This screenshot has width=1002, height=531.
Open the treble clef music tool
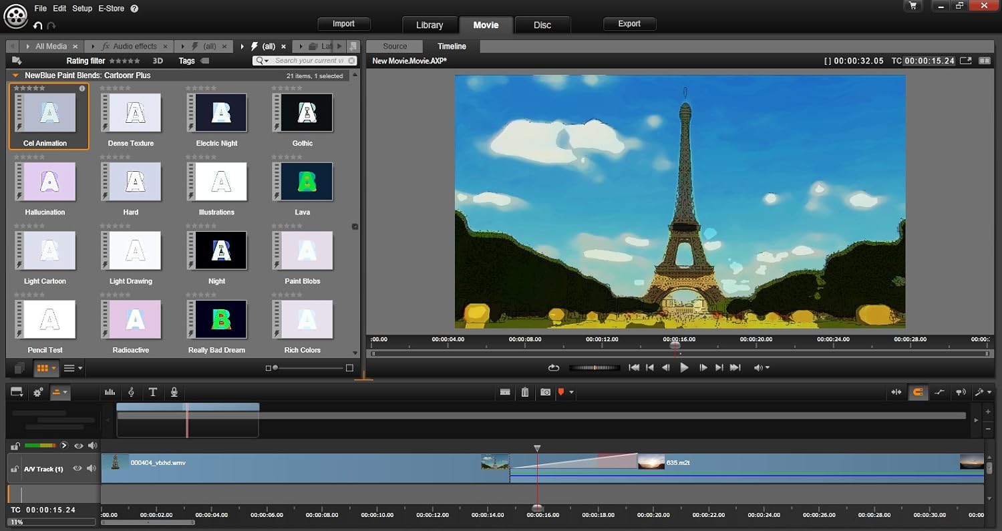pos(131,392)
